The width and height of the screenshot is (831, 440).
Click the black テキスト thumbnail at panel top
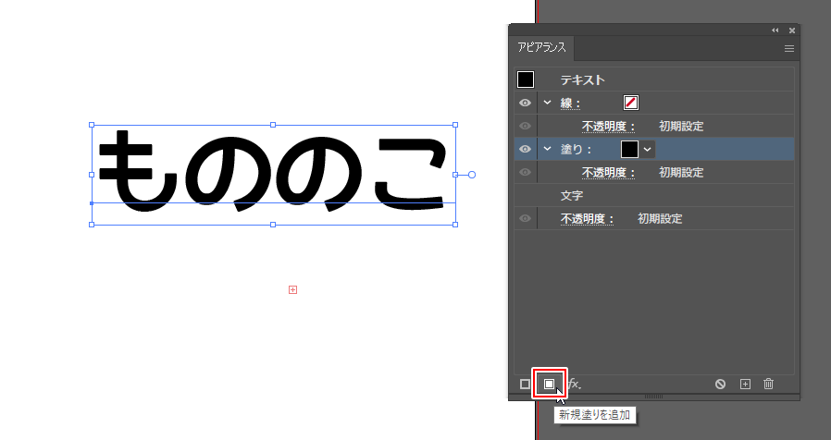526,80
